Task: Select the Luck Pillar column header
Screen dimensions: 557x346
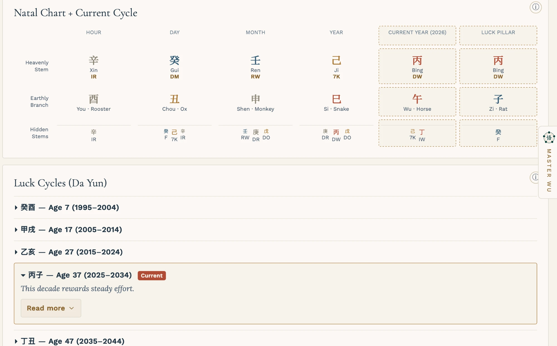Action: [x=498, y=35]
